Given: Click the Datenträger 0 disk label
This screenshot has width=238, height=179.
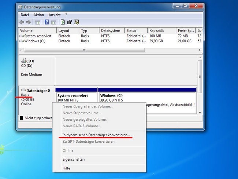Looking at the screenshot, I should [38, 91].
